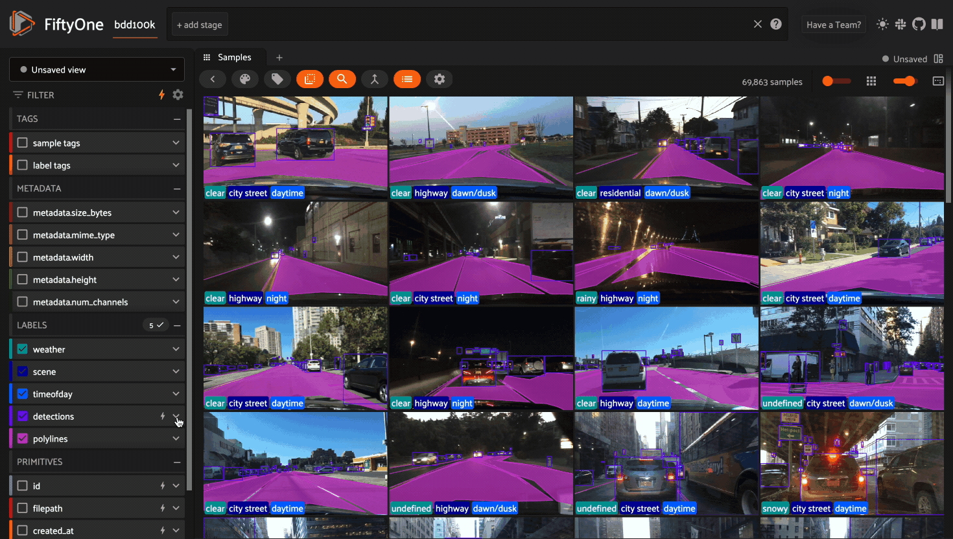
Task: Open the rainy highway night thumbnail
Action: coord(666,253)
